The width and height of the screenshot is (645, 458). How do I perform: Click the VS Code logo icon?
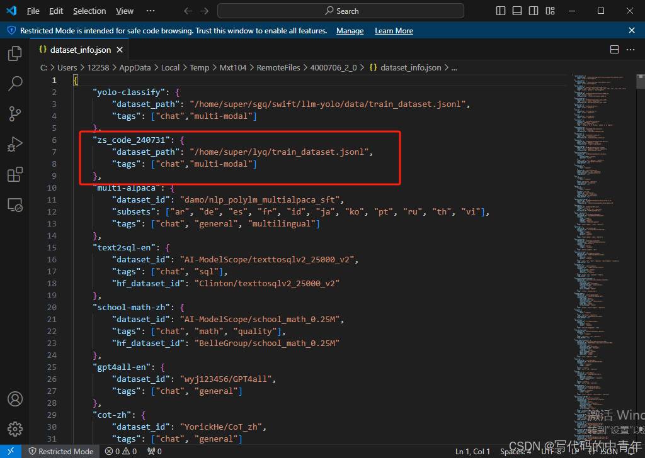tap(11, 11)
